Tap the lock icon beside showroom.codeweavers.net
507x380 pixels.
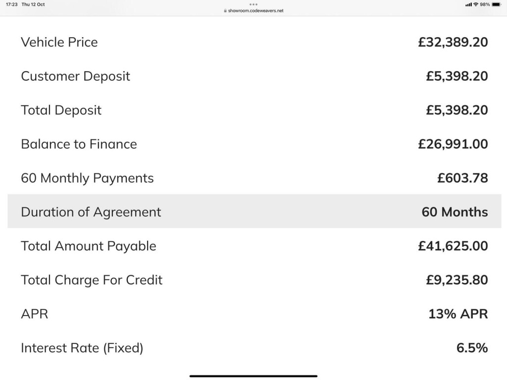coord(225,11)
